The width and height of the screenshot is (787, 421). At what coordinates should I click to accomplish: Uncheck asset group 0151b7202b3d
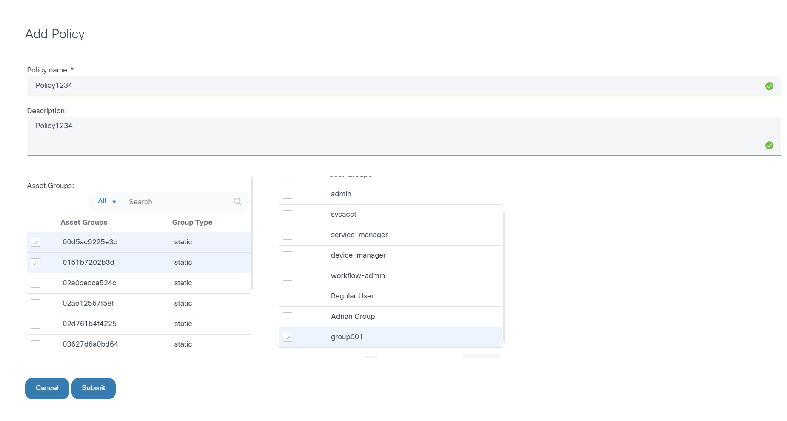(x=36, y=263)
